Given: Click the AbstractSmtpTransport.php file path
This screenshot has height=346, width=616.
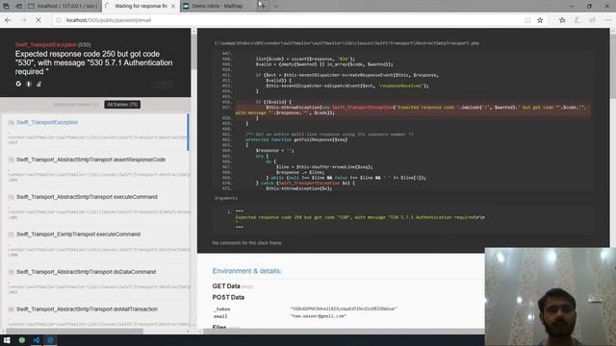Looking at the screenshot, I should 346,43.
